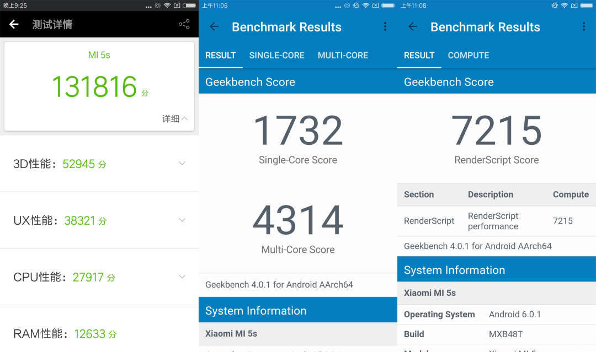This screenshot has height=352, width=596.
Task: Go back from Geekbench RenderScript results screen
Action: (412, 26)
